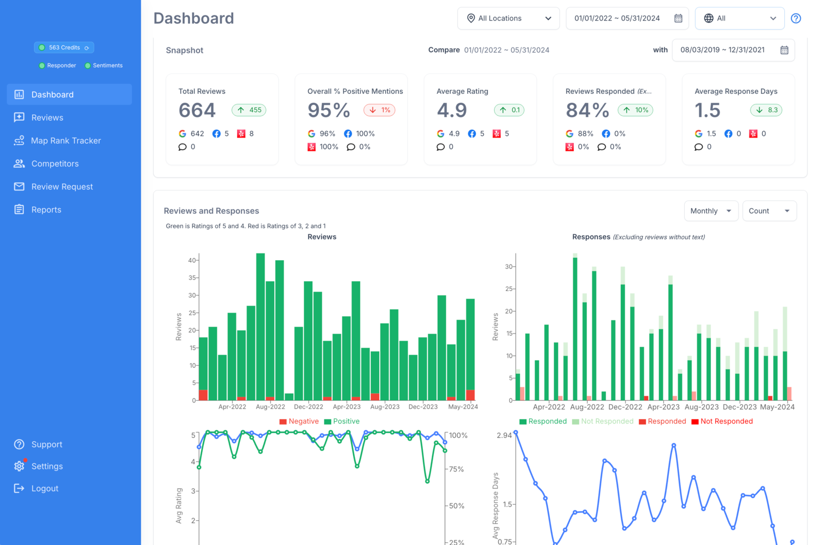The height and width of the screenshot is (545, 818).
Task: Click the Settings gear icon
Action: point(19,467)
